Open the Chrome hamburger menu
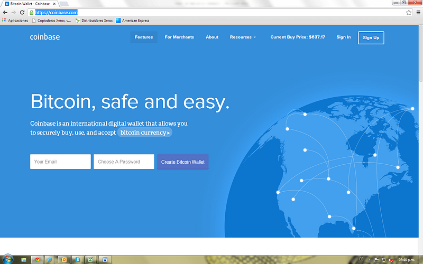Screen dimensions: 423x264 [418, 12]
